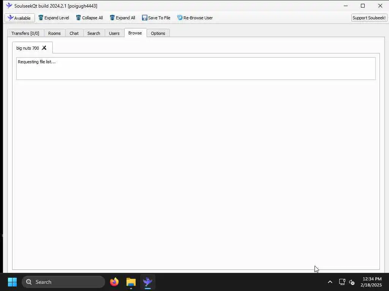Switch to the Rooms tab
The width and height of the screenshot is (389, 291).
click(x=54, y=33)
